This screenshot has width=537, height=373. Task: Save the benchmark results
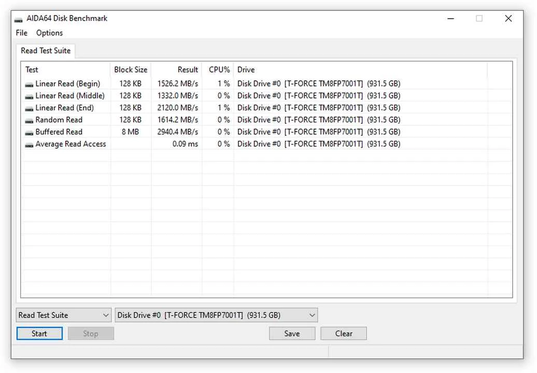(292, 334)
